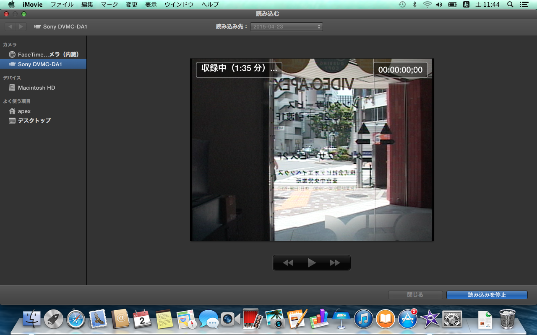Screen dimensions: 537x335
Task: Open the iMovie application menu
Action: coord(33,5)
